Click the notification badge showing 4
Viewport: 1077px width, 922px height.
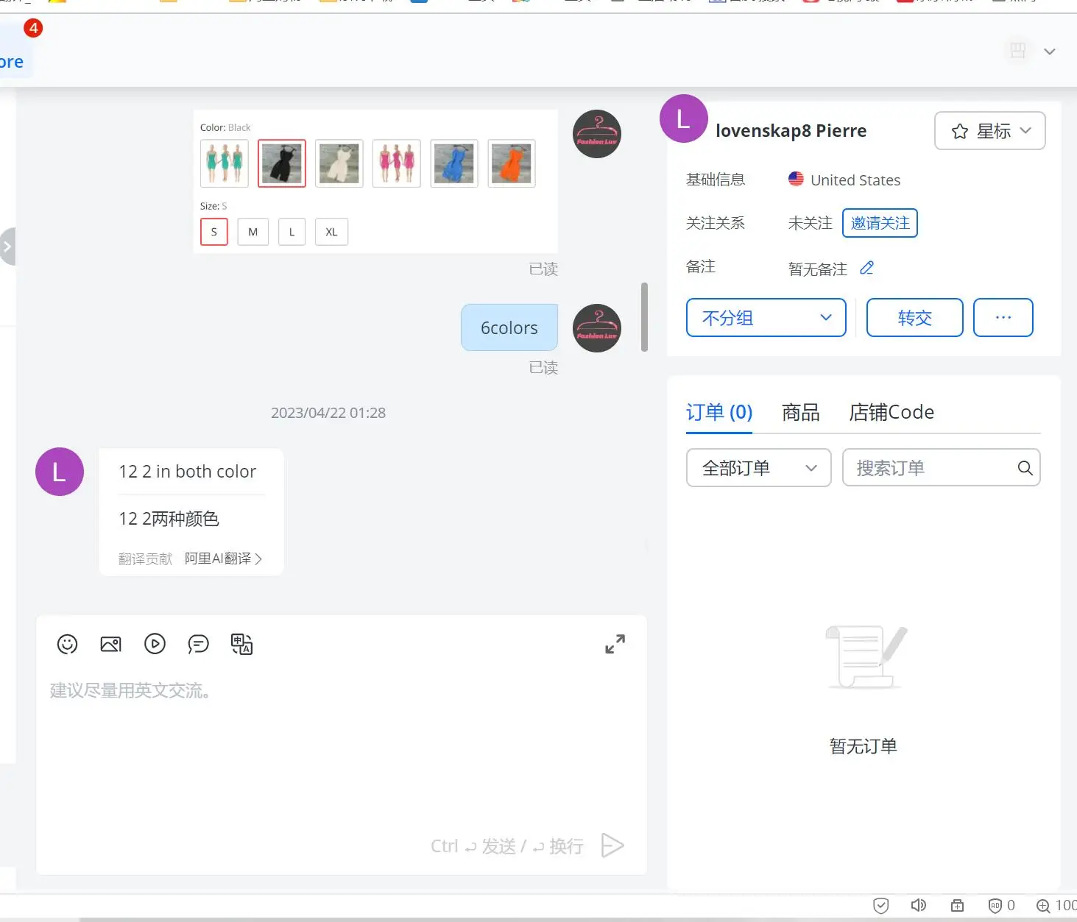point(33,28)
